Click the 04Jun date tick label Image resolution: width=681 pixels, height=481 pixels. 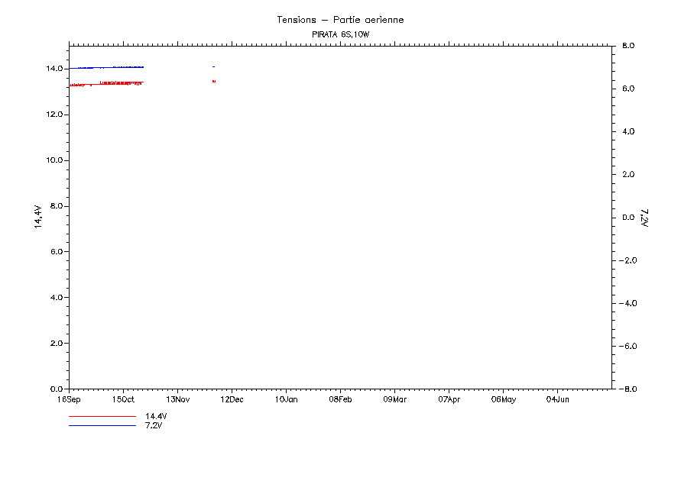[x=557, y=399]
